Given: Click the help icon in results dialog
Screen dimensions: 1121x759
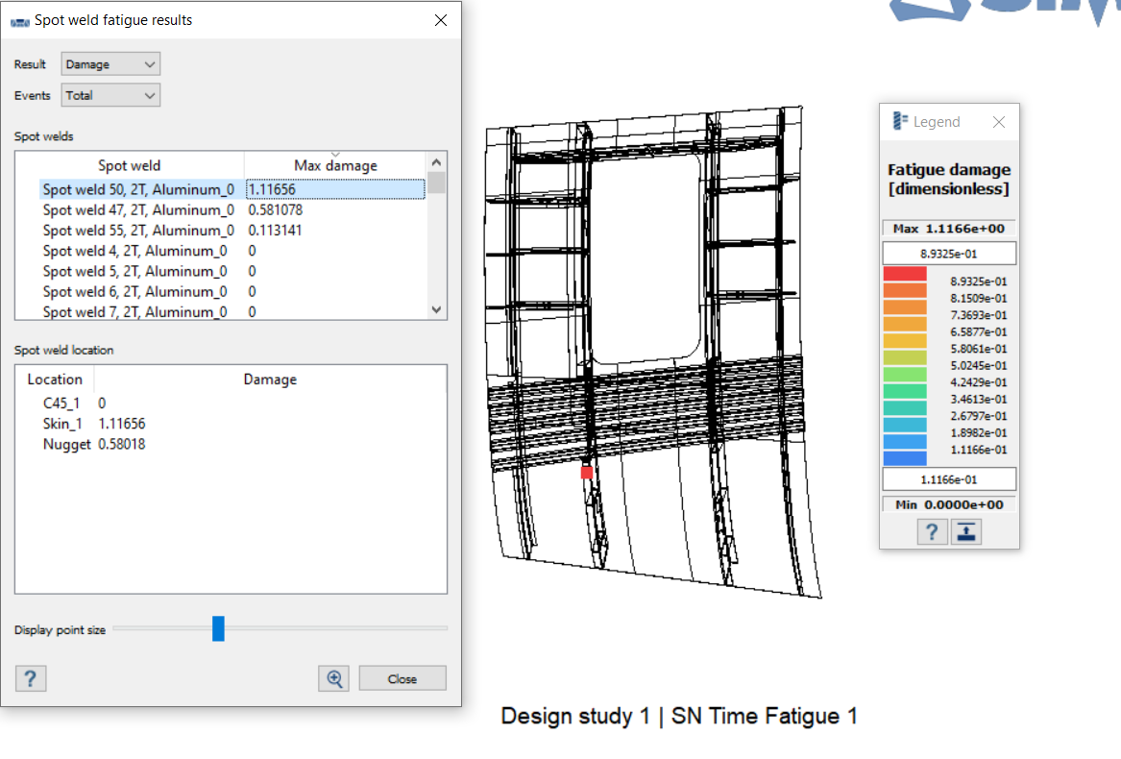Looking at the screenshot, I should tap(31, 678).
